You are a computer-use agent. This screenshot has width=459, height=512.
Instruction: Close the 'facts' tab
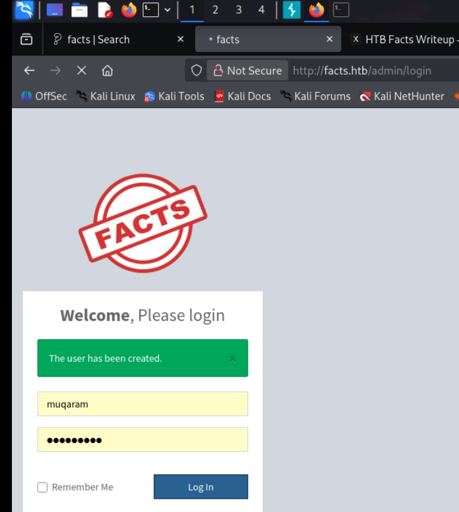(x=330, y=39)
